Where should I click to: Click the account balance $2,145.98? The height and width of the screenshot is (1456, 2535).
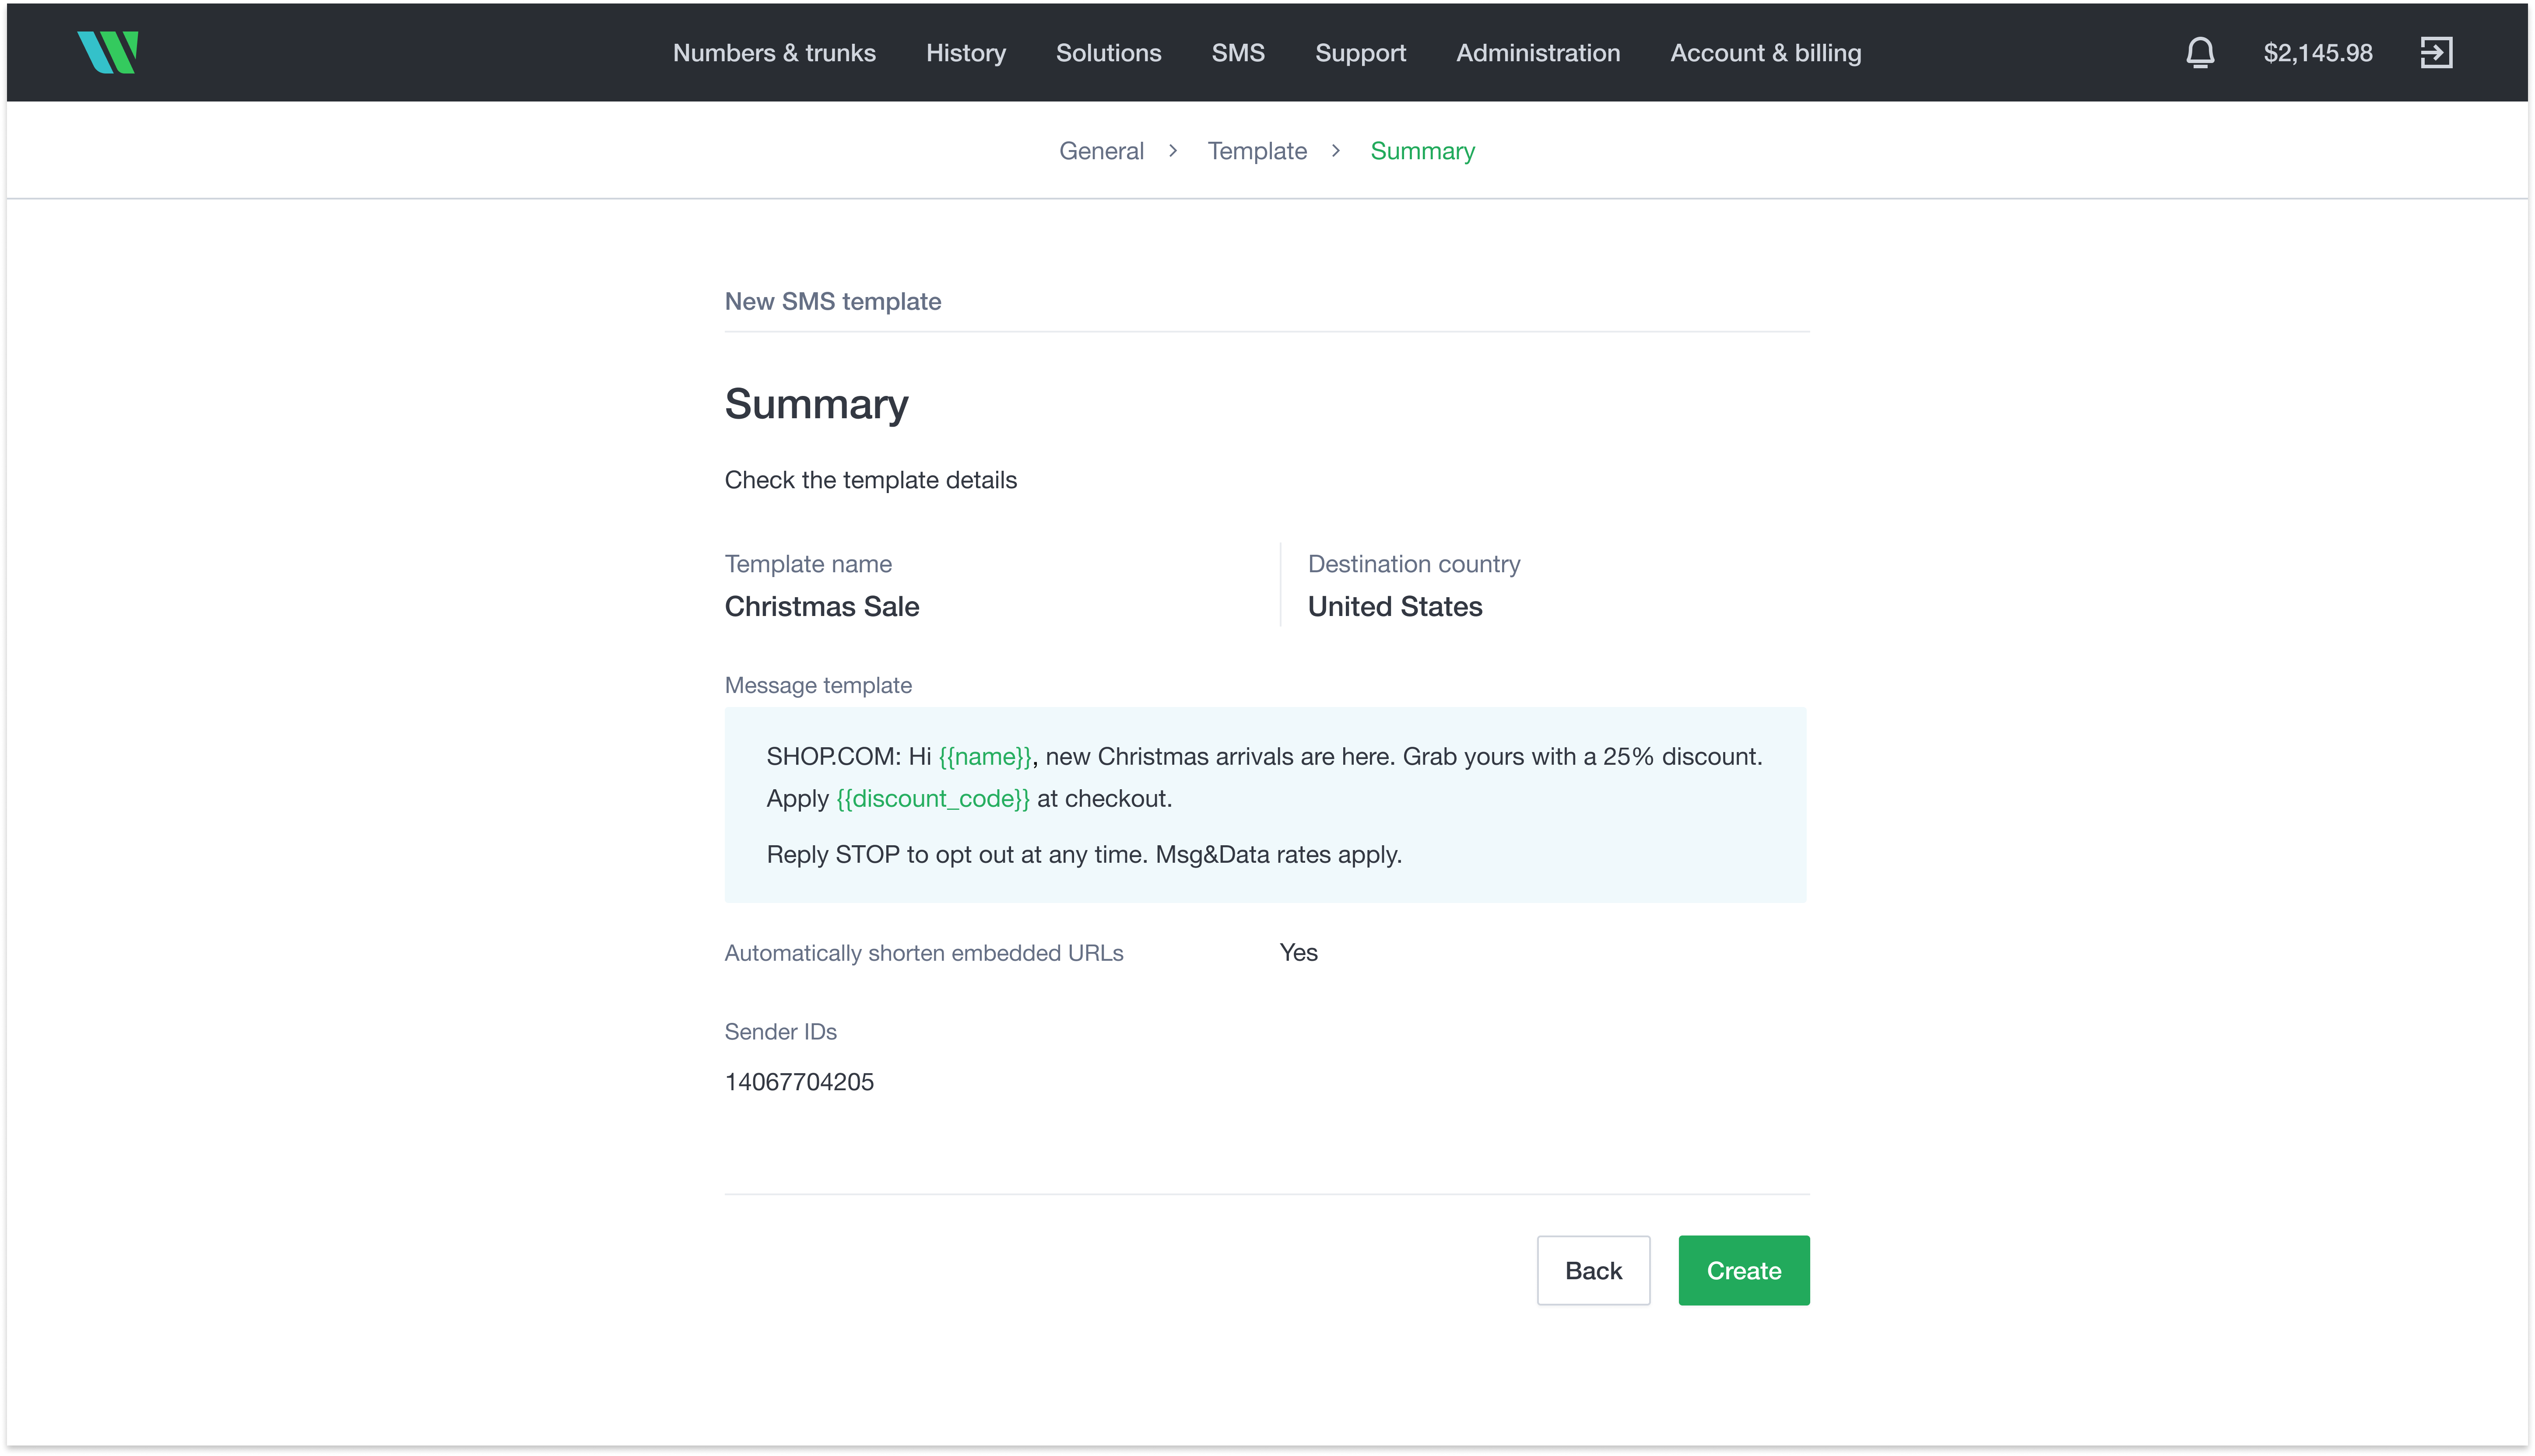[x=2317, y=53]
